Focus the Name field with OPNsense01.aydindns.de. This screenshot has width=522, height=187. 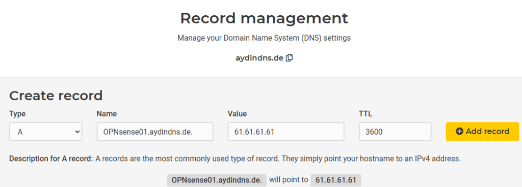point(155,132)
